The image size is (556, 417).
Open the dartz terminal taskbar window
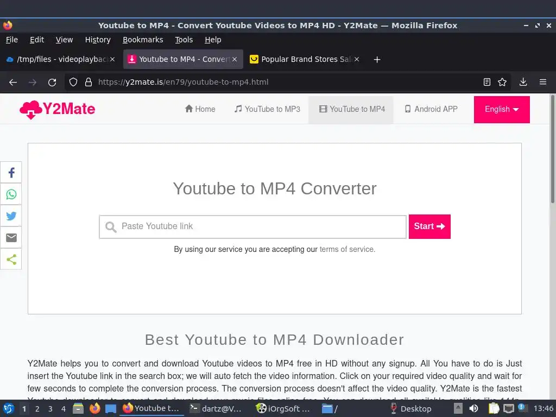pyautogui.click(x=216, y=409)
